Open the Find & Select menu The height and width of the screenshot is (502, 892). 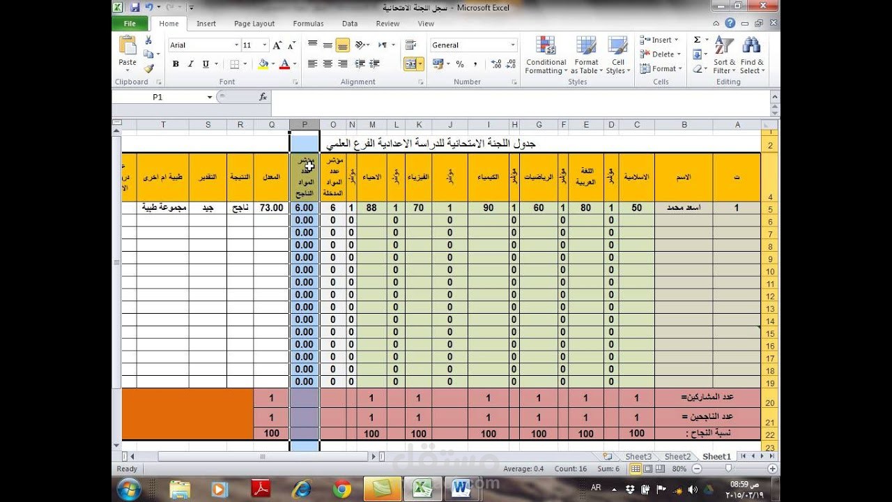(751, 54)
